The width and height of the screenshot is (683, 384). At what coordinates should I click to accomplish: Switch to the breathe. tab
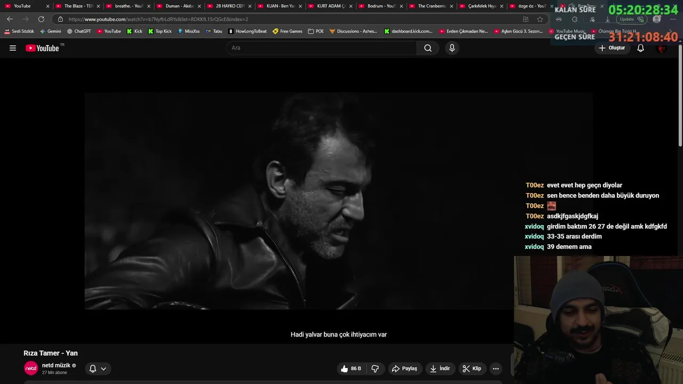[129, 6]
